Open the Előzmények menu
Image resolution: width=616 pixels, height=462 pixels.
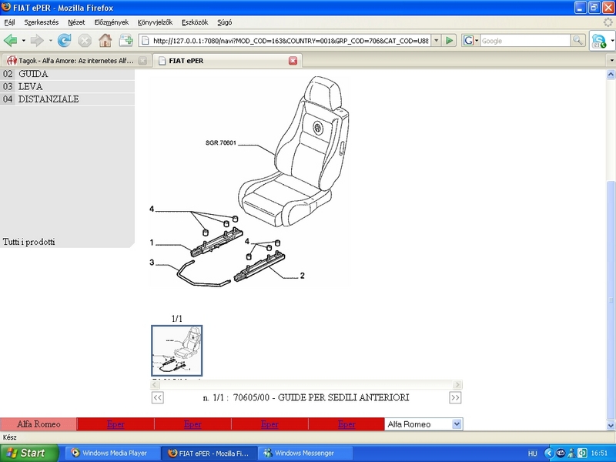[x=111, y=22]
